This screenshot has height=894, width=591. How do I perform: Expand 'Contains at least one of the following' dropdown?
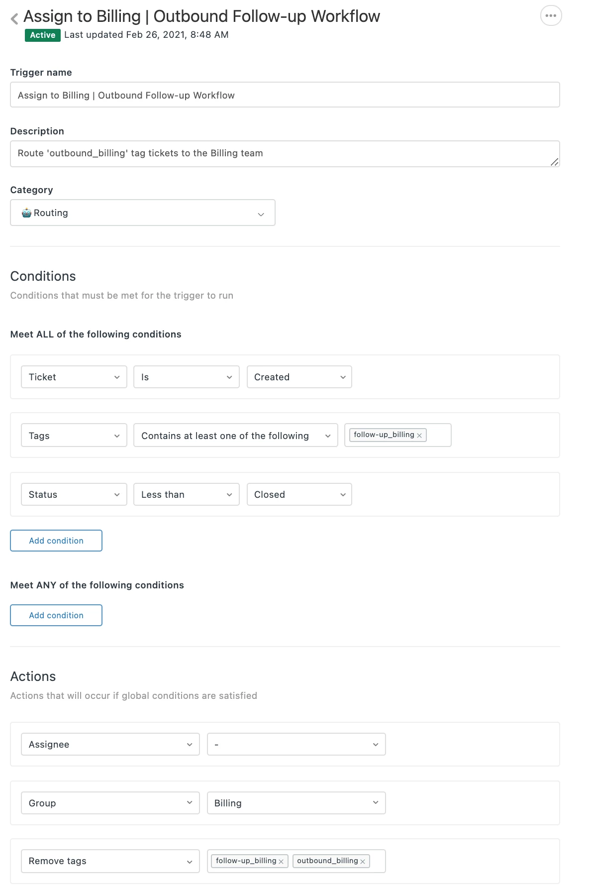tap(235, 436)
